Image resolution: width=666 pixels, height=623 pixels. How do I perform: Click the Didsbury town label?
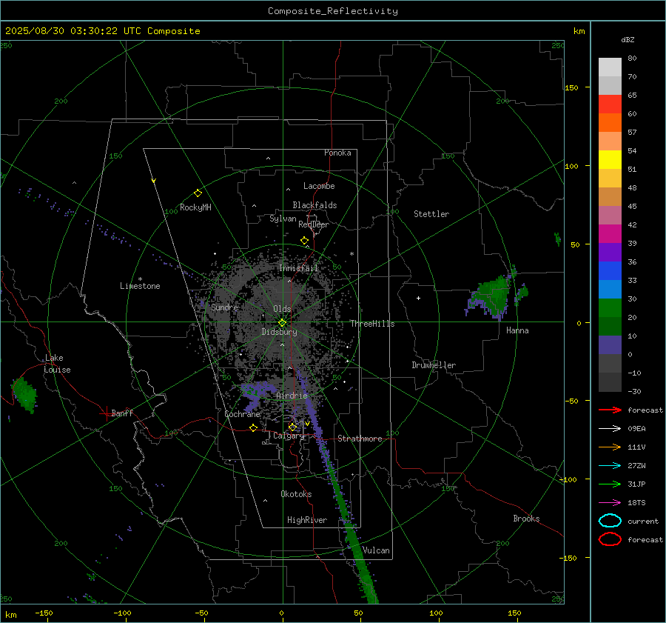coord(279,332)
